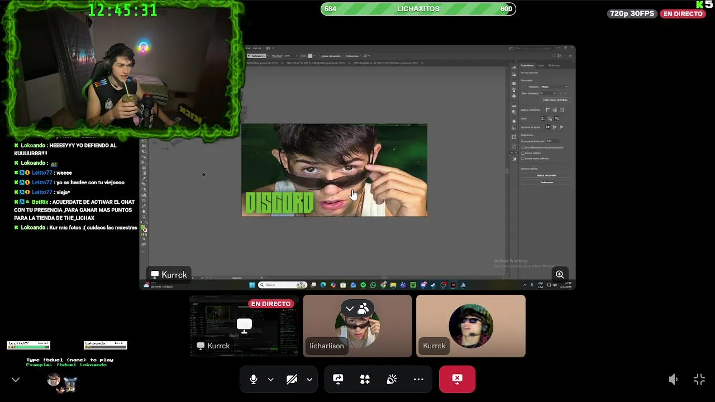Turn on the camera in call controls
715x402 pixels.
(292, 379)
